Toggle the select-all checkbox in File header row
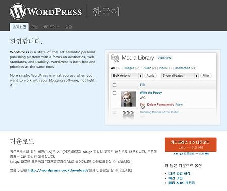Viewport: 227px width, 191px height. click(115, 85)
